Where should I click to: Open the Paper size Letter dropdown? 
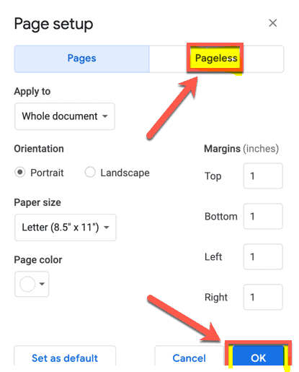pyautogui.click(x=66, y=228)
